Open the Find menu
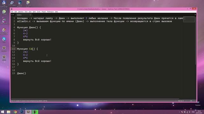The image size is (204, 114). click(x=26, y=12)
